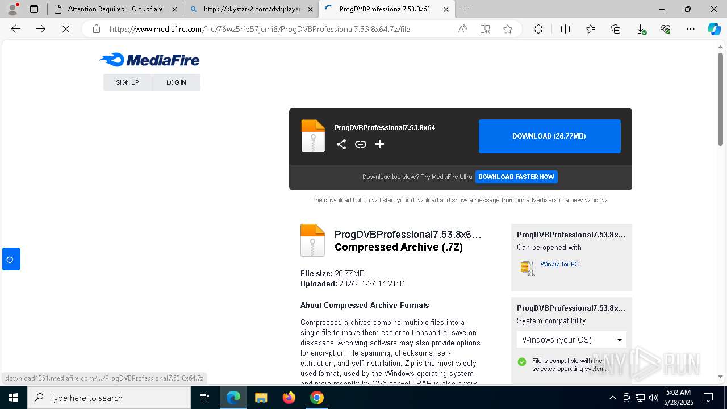Click the plus add-to-account icon
The width and height of the screenshot is (727, 409).
[379, 144]
